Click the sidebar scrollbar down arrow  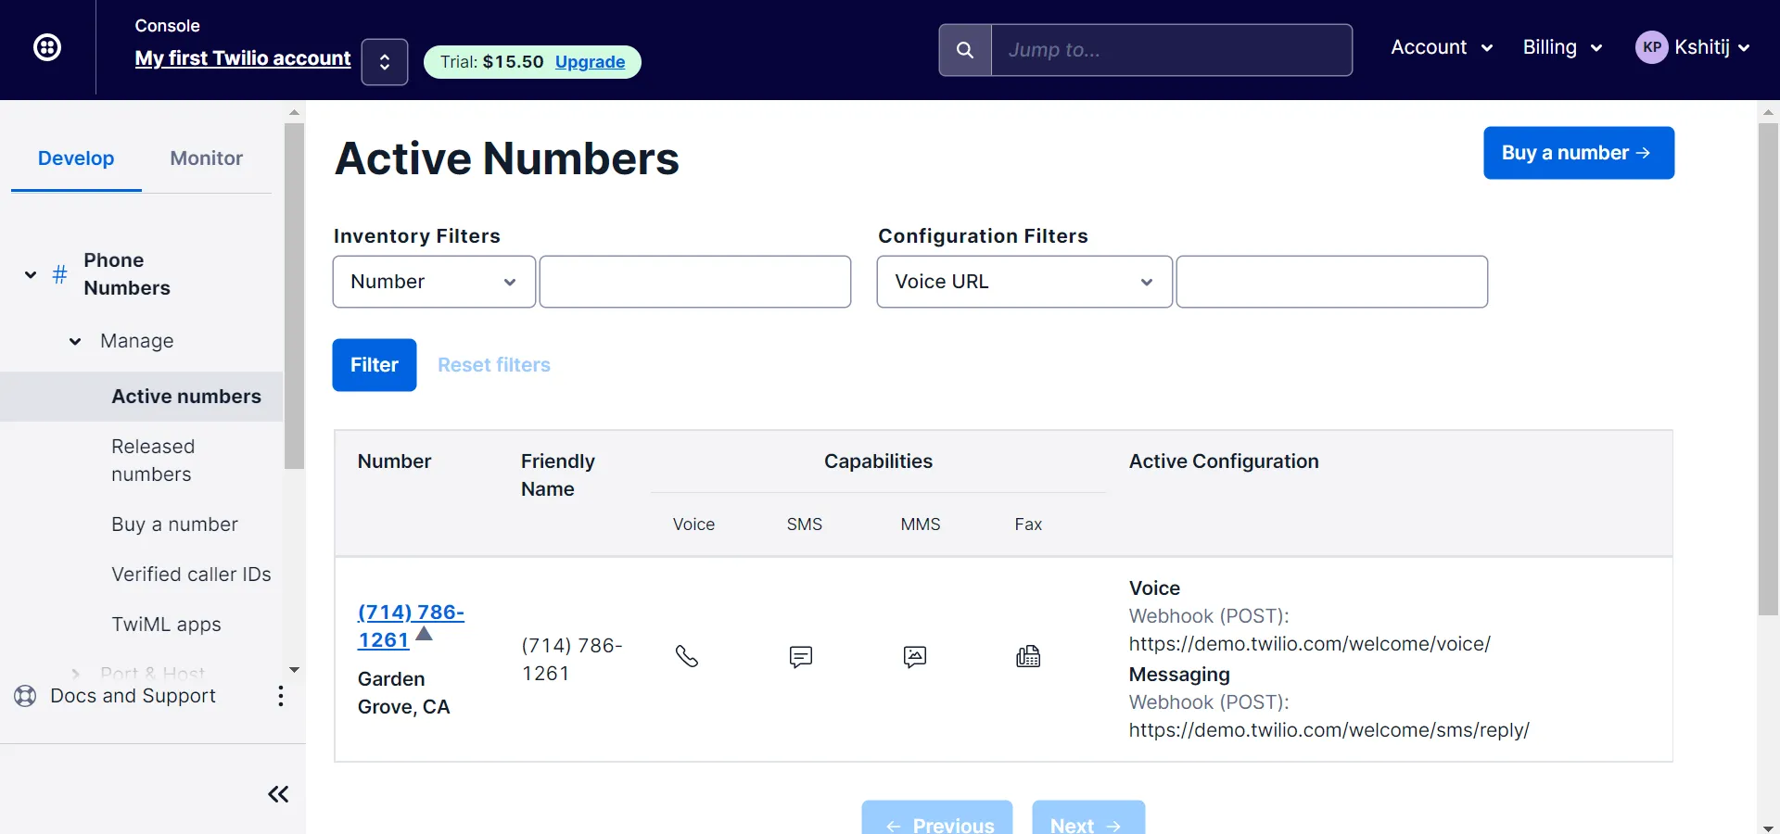click(295, 670)
